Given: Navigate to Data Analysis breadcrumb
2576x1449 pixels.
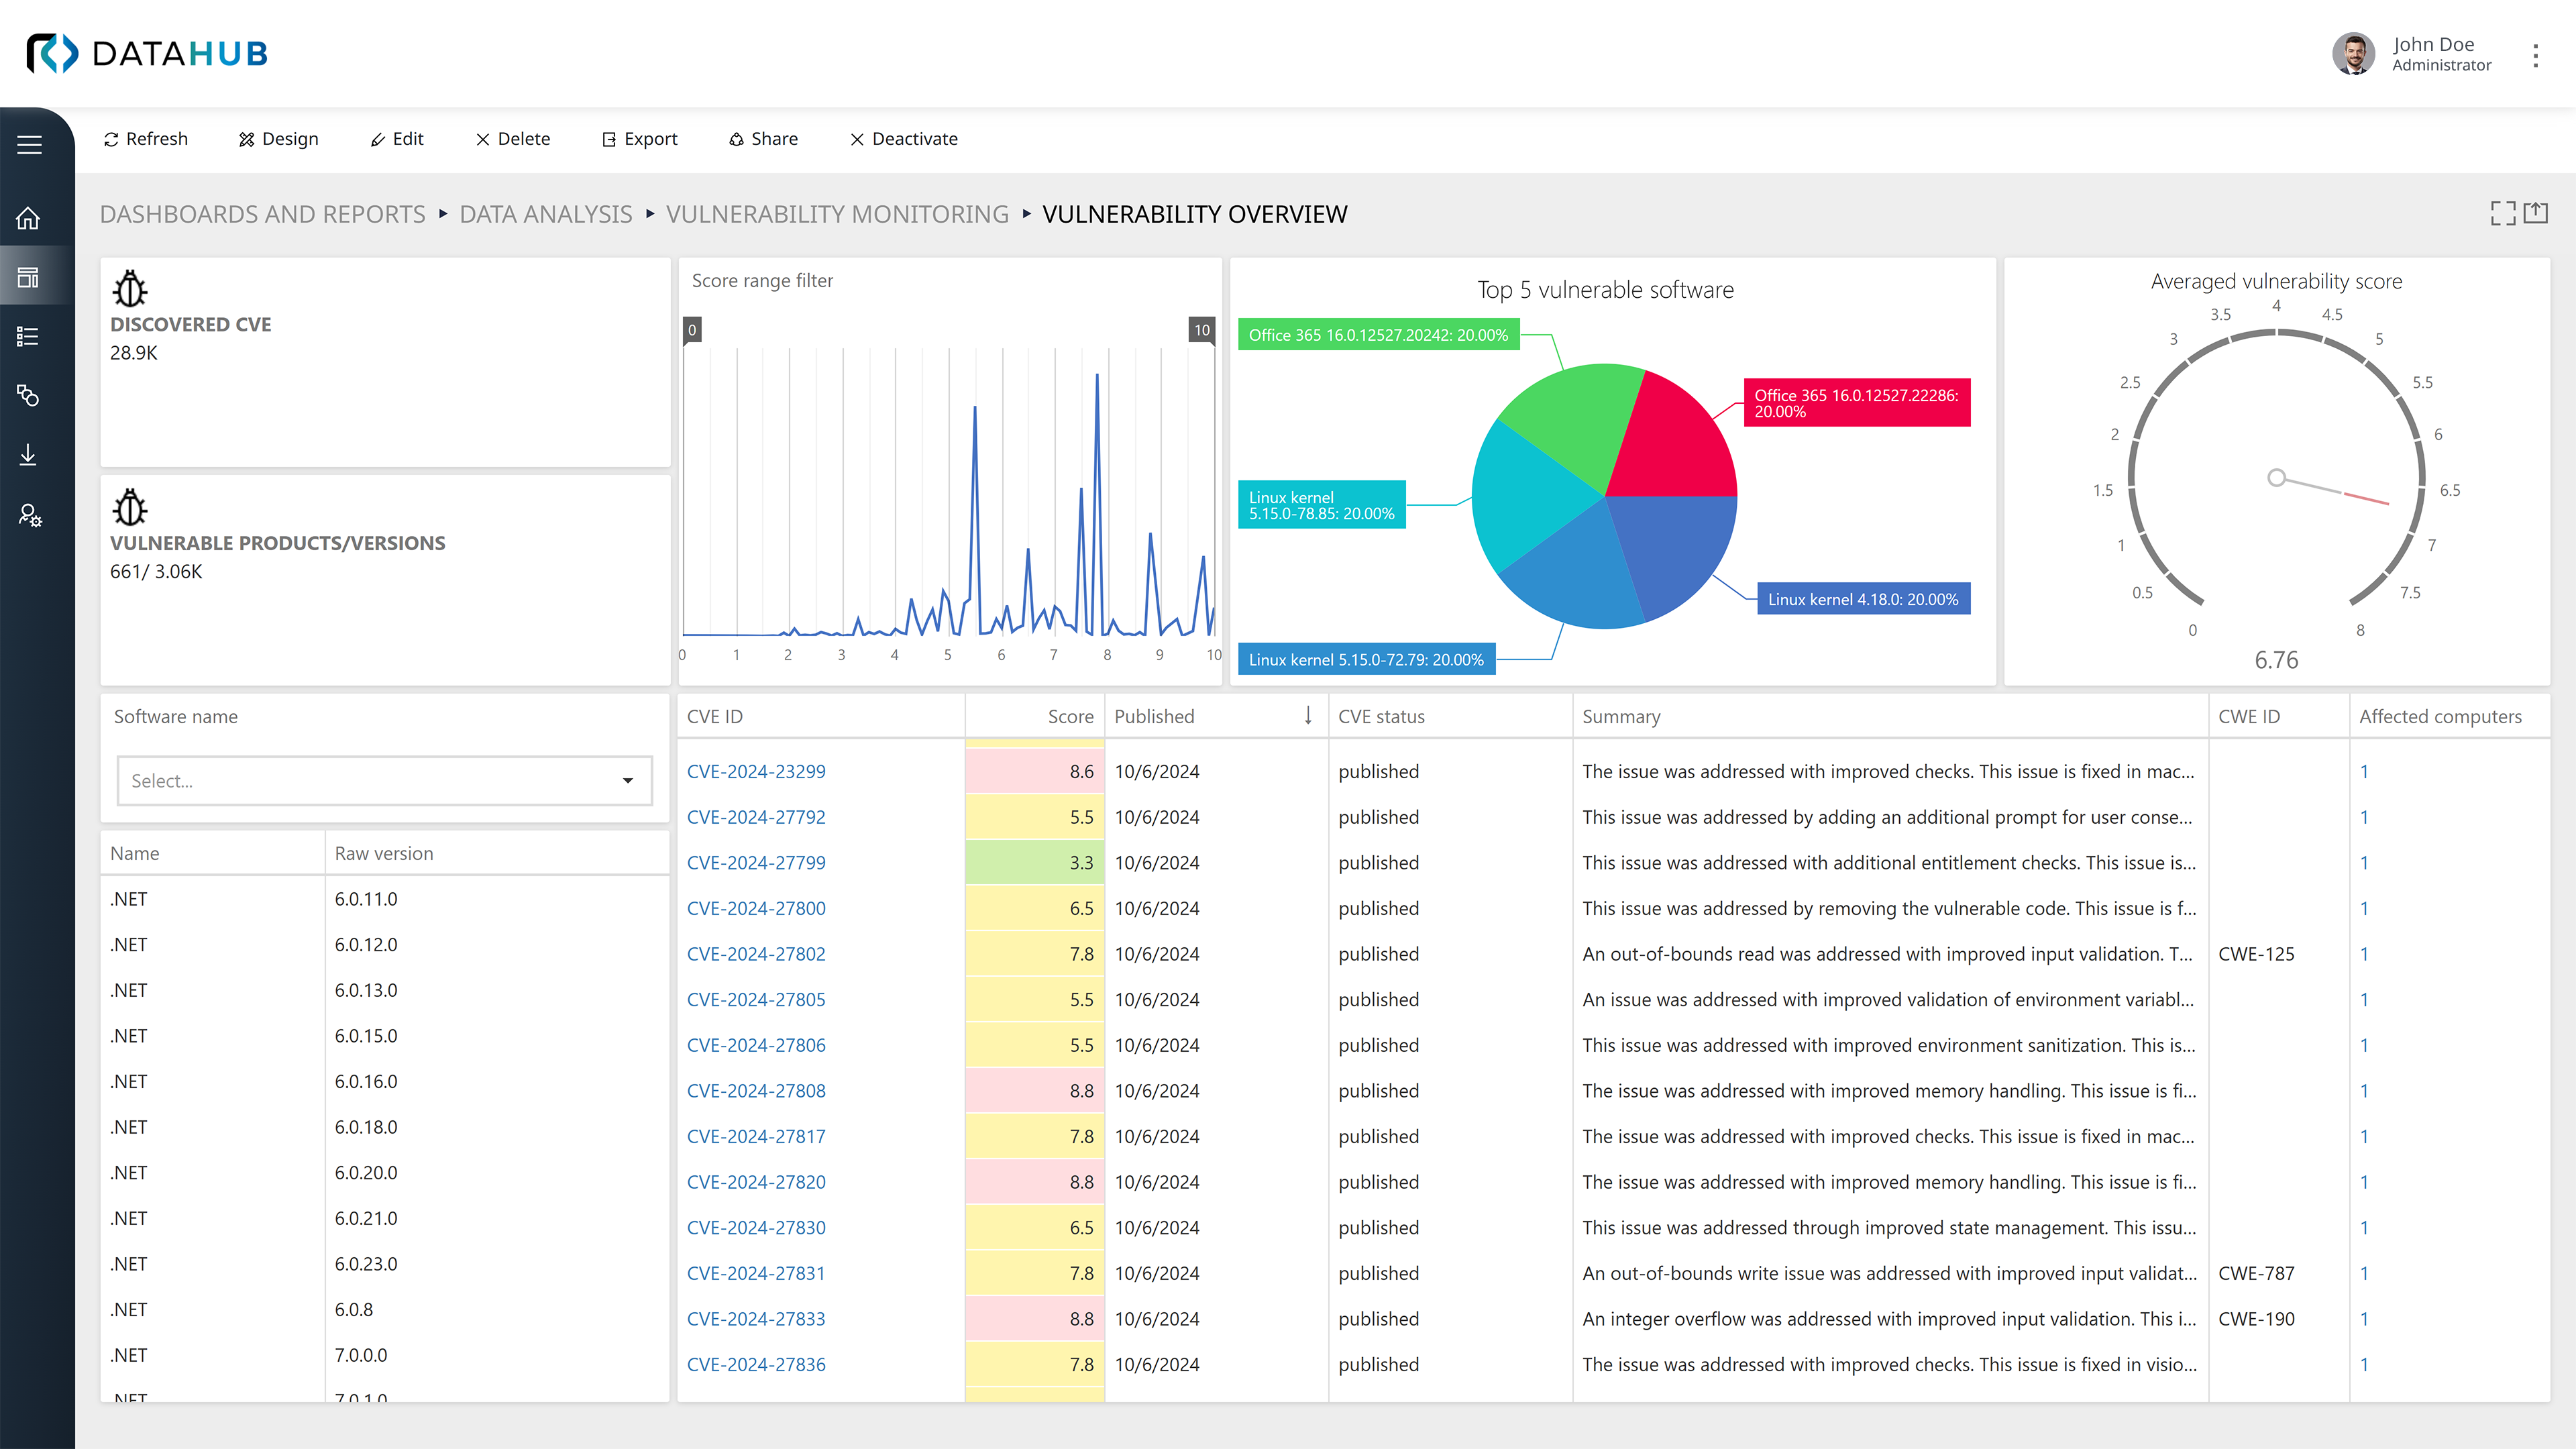Looking at the screenshot, I should click(545, 214).
